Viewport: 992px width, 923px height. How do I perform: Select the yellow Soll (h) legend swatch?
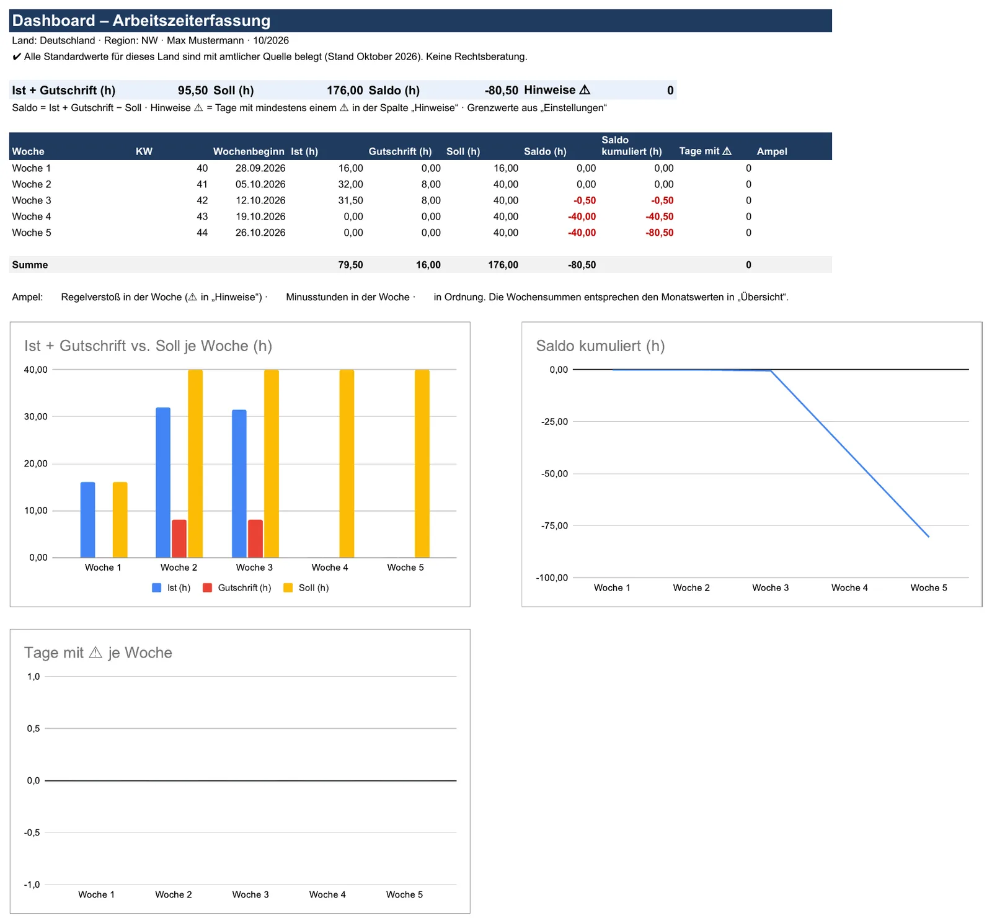pos(288,588)
